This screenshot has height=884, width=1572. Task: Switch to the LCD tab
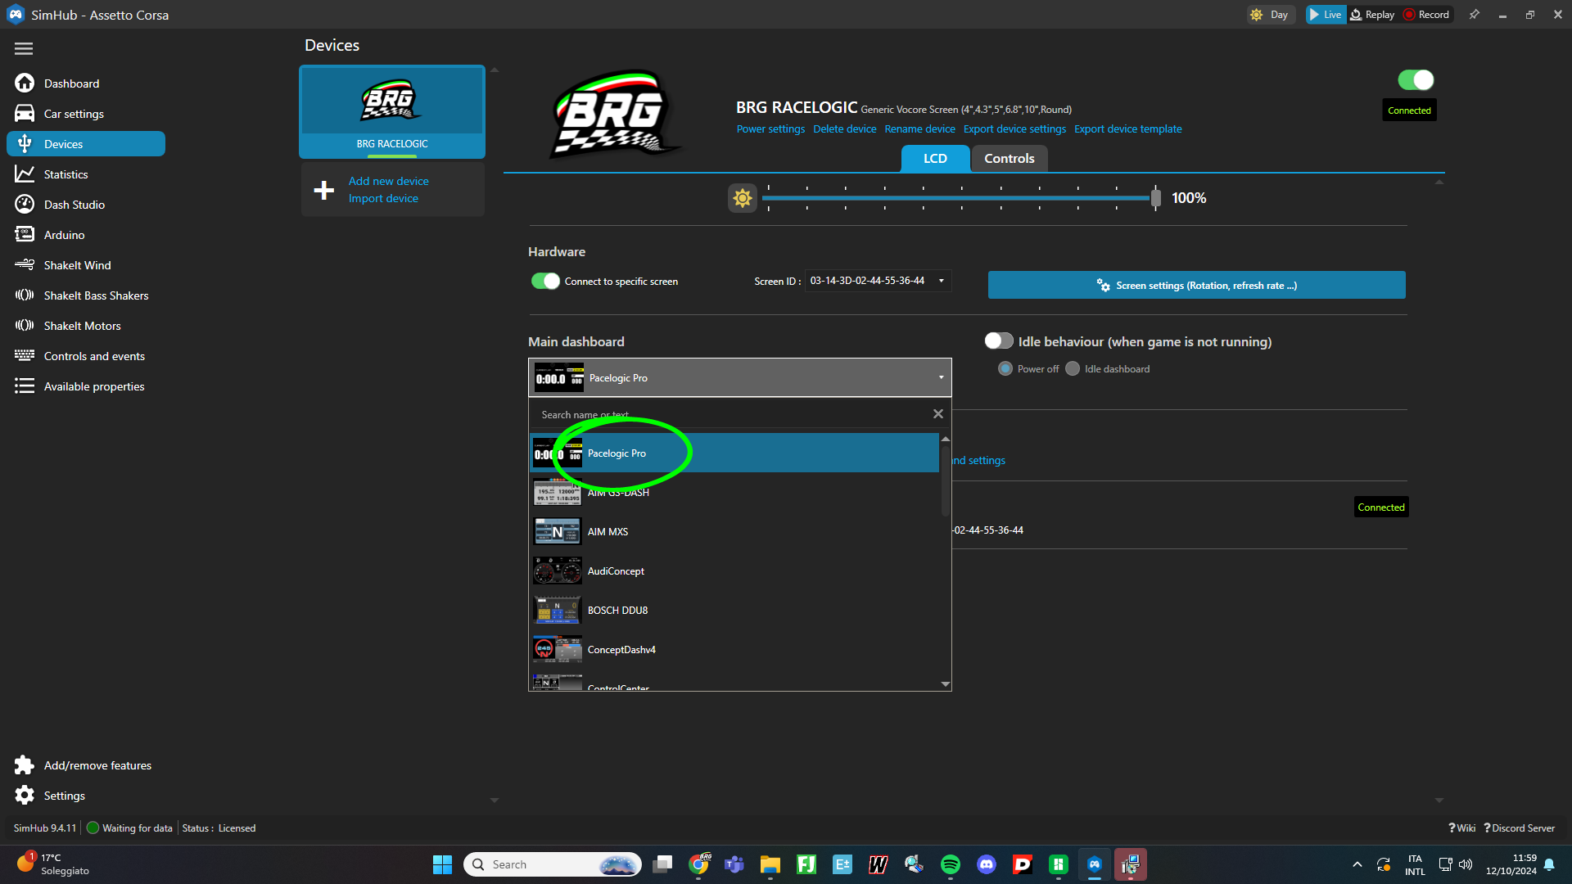coord(935,159)
